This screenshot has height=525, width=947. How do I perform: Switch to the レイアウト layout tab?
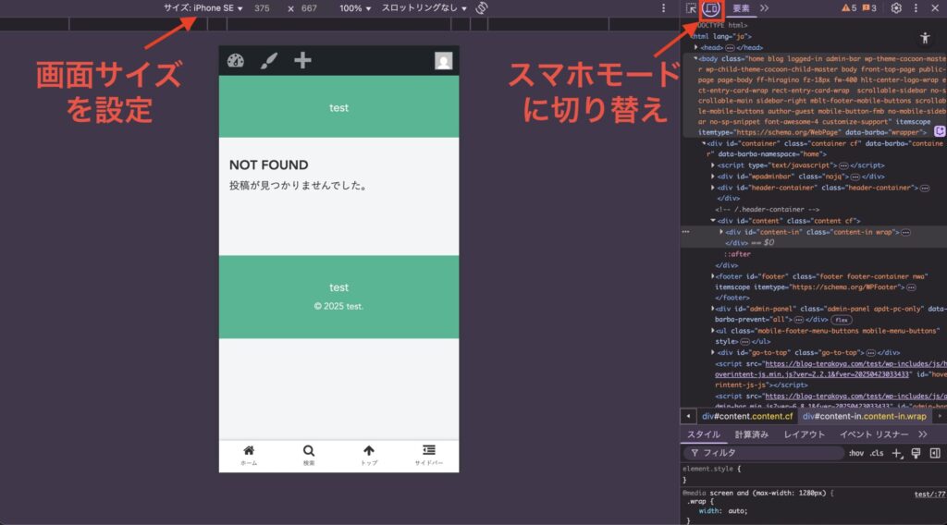804,434
